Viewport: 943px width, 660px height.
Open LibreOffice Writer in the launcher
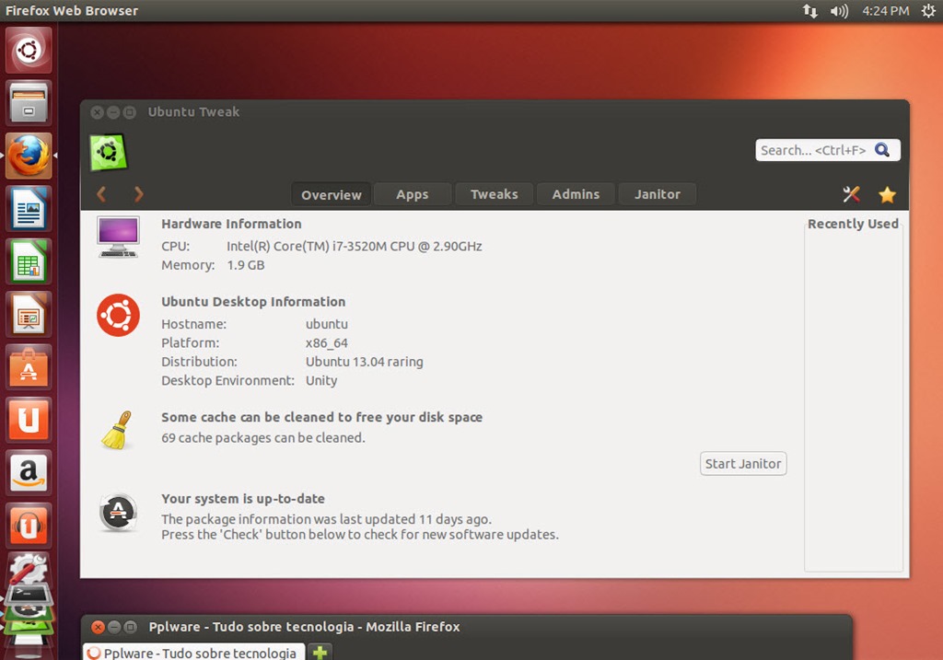click(x=29, y=209)
